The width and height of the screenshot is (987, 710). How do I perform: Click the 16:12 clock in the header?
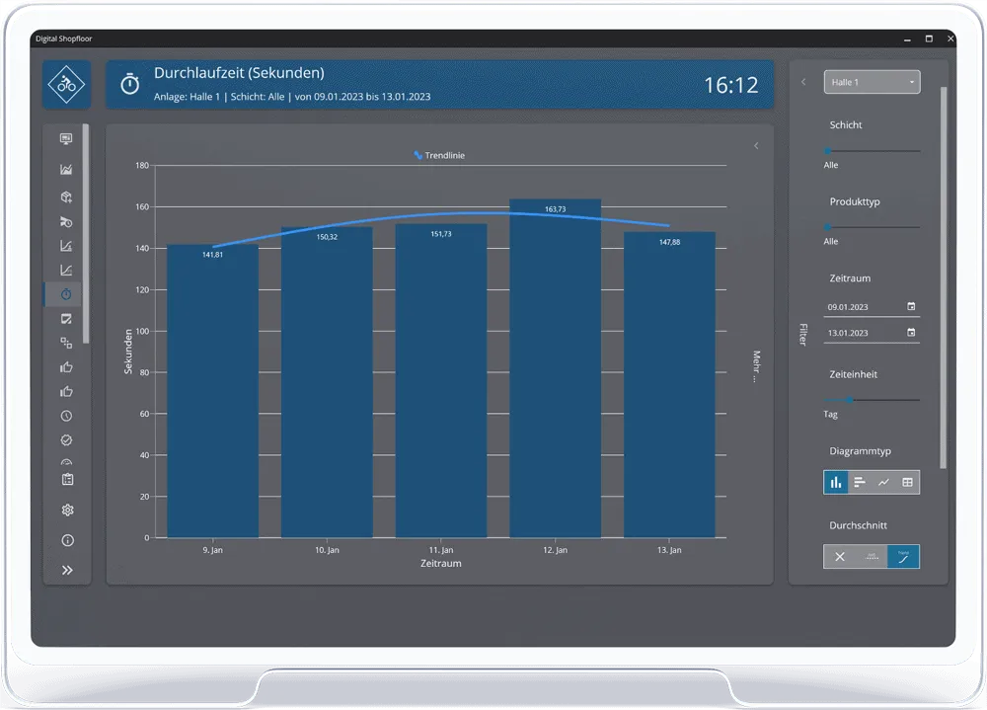tap(730, 85)
